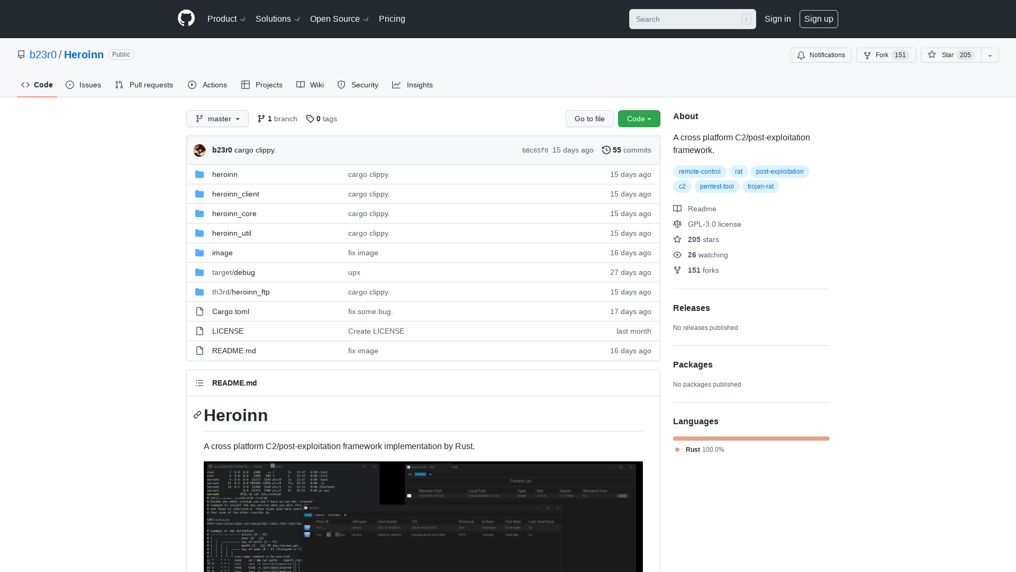Click the Go to file button
The image size is (1016, 572).
pos(589,119)
